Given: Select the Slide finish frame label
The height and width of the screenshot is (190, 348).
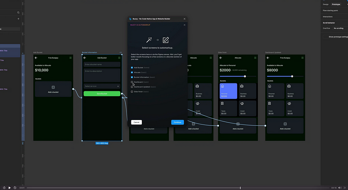Looking at the screenshot, I should [222, 53].
